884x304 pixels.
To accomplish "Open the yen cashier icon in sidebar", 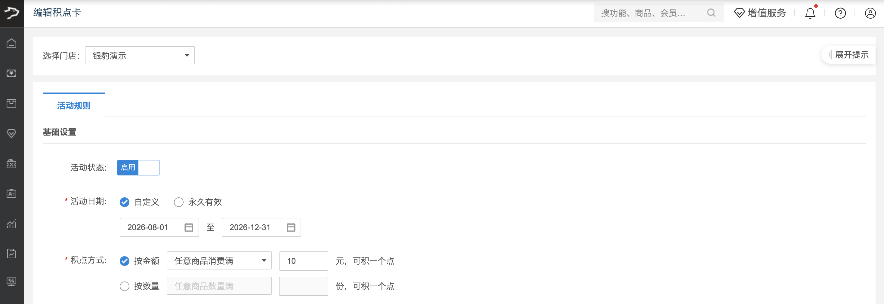I will click(12, 73).
